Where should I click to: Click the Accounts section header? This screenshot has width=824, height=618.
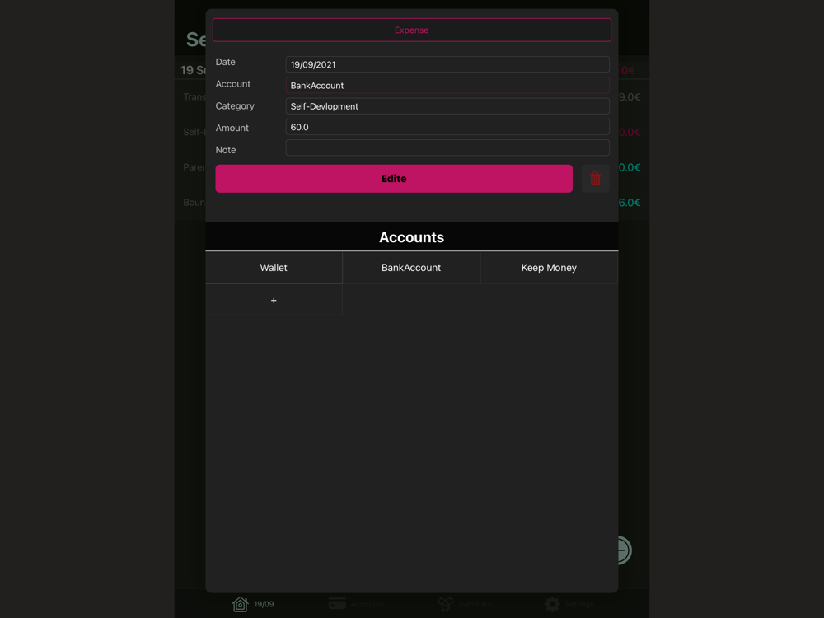click(411, 237)
